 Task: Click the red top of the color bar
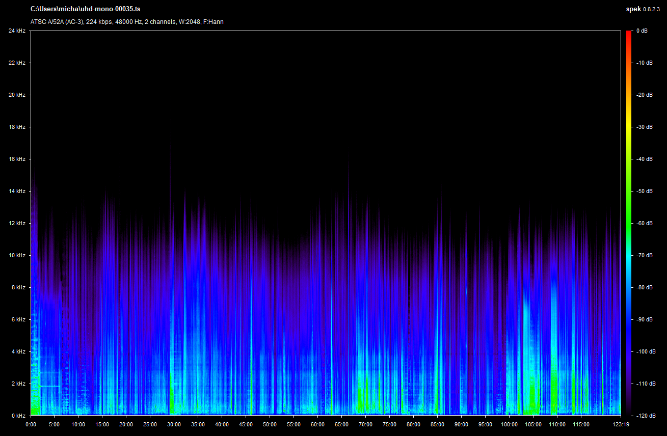click(x=629, y=34)
